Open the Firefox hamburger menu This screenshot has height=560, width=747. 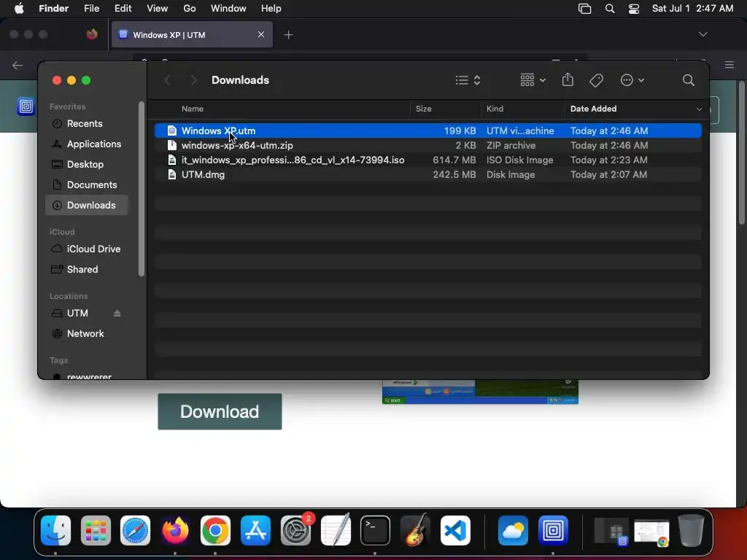(729, 65)
